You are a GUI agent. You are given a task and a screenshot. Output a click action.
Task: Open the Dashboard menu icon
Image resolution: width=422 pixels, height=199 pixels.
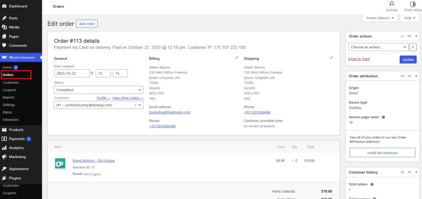coord(4,6)
